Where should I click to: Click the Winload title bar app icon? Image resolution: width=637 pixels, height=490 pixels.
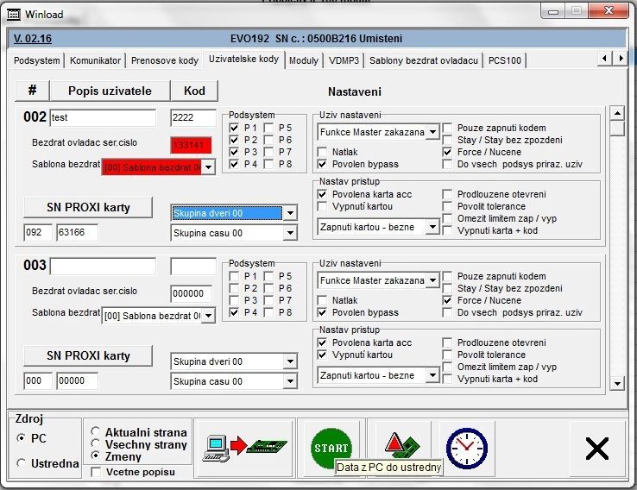coord(13,14)
